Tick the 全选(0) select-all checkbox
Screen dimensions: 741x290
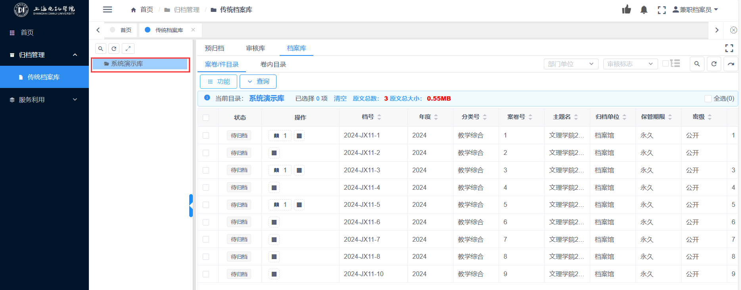[x=708, y=99]
